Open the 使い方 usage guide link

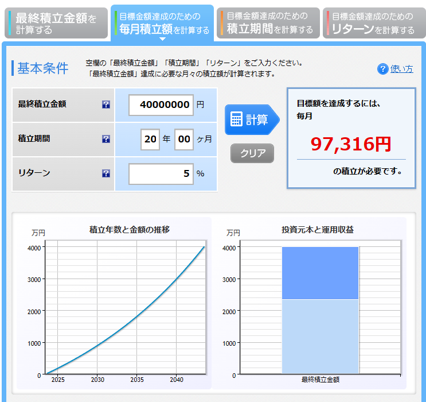click(401, 69)
